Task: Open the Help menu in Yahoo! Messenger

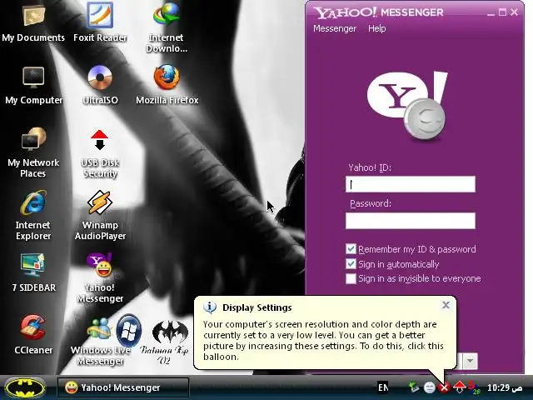Action: point(377,28)
